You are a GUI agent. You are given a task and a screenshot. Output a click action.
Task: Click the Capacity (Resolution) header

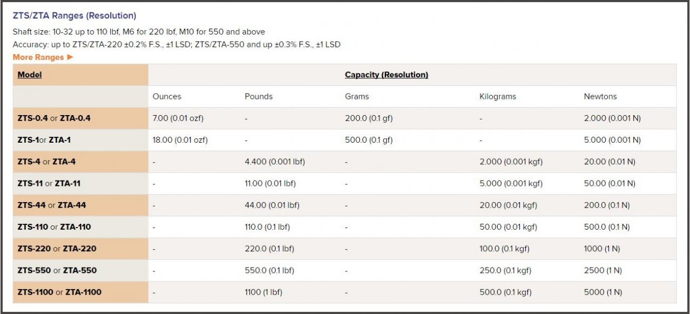pyautogui.click(x=386, y=75)
